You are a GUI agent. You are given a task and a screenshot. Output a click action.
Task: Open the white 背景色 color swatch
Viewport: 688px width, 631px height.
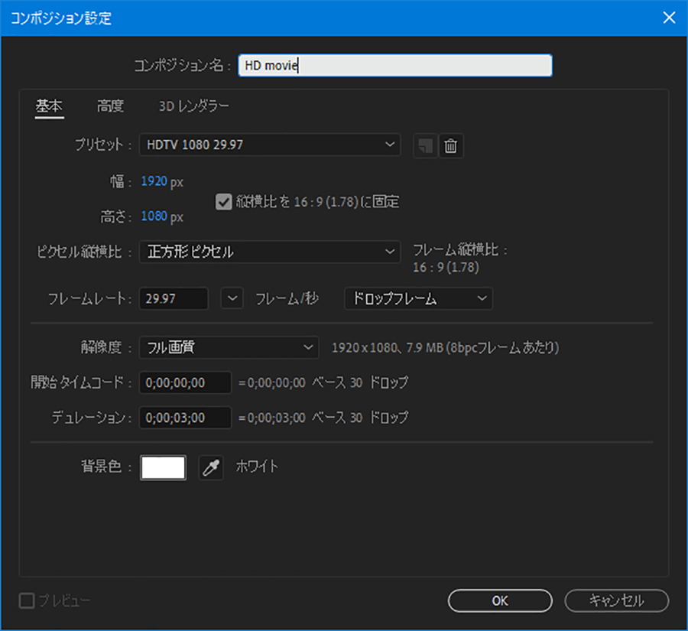coord(164,467)
